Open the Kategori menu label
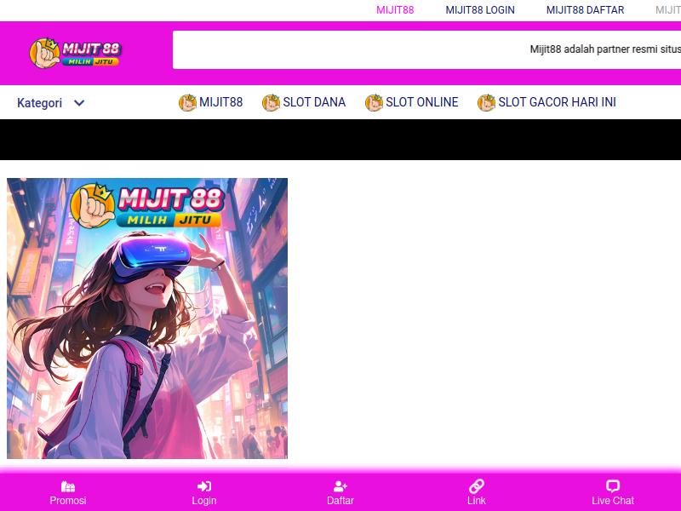 coord(39,103)
